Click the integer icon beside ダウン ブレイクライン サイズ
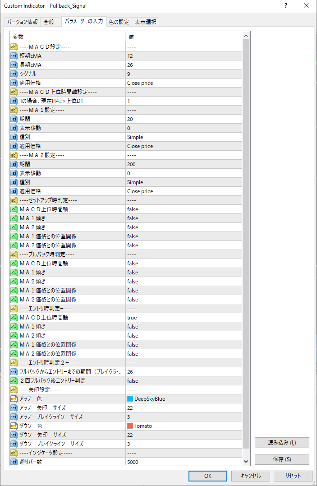Viewport: 317px width, 486px height. (14, 444)
